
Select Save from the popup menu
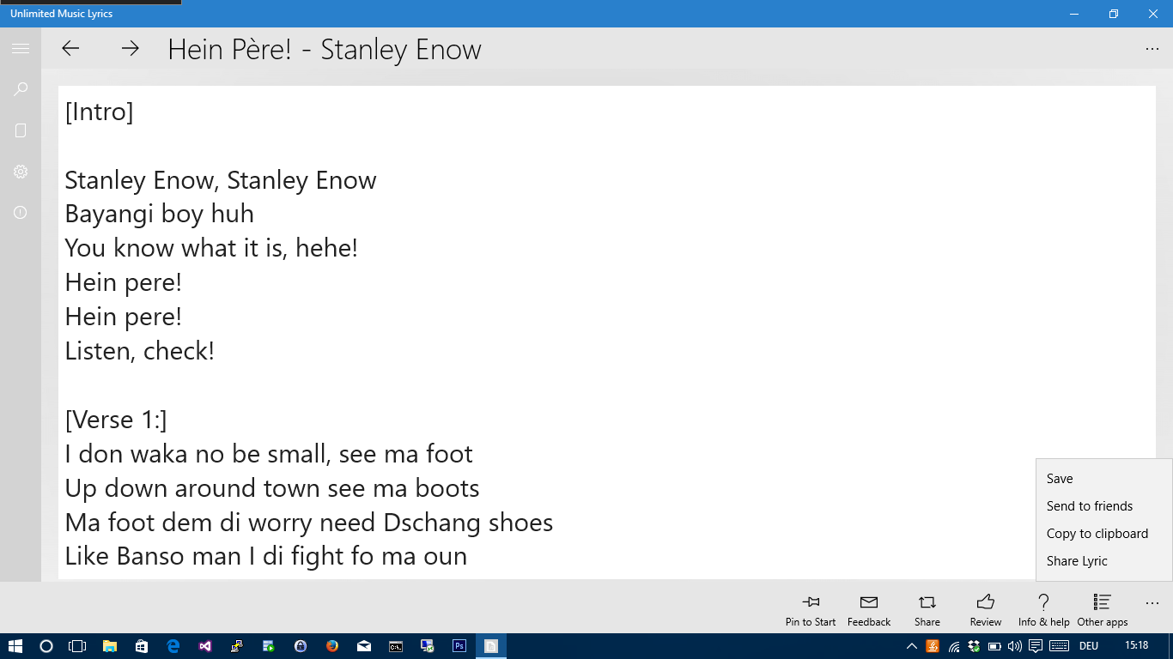1060,479
